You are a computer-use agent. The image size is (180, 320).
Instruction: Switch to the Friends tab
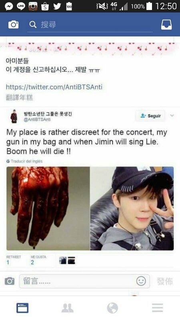(68, 308)
